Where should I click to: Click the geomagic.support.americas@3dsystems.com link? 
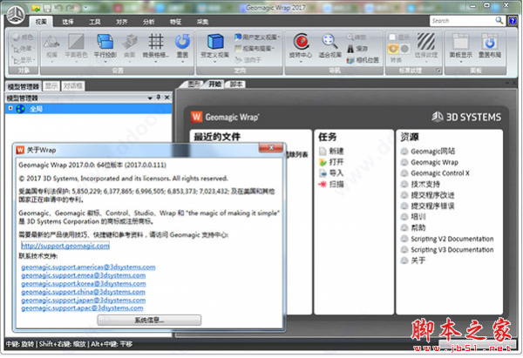coord(88,267)
